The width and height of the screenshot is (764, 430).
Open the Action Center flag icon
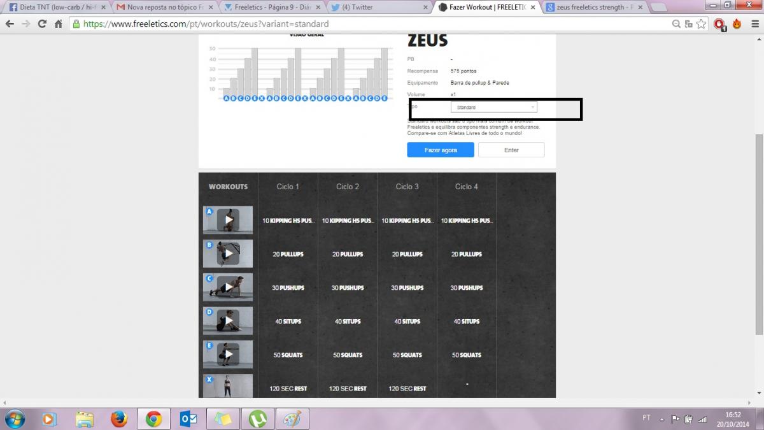tap(676, 419)
